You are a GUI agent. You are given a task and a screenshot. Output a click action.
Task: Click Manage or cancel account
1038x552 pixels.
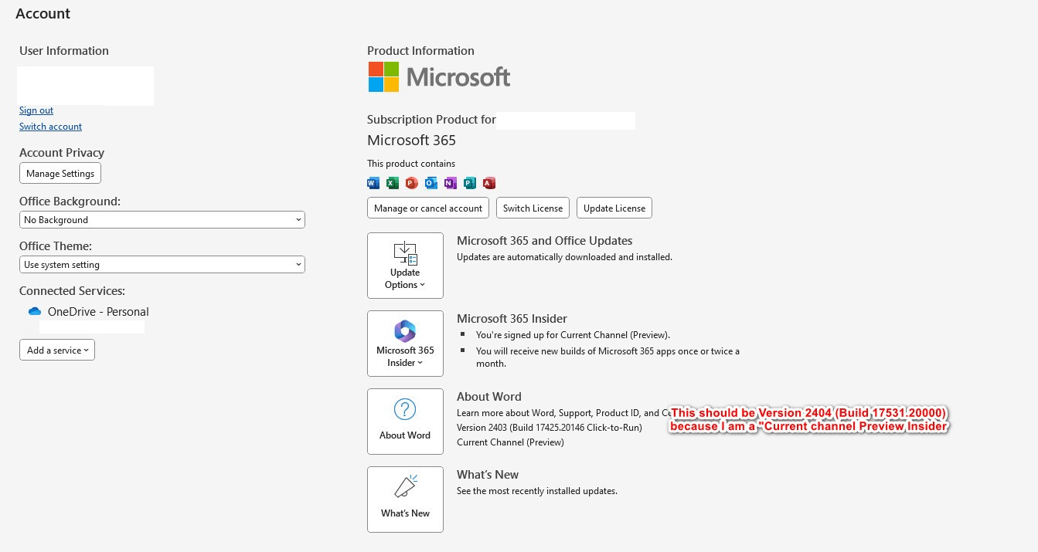[428, 208]
